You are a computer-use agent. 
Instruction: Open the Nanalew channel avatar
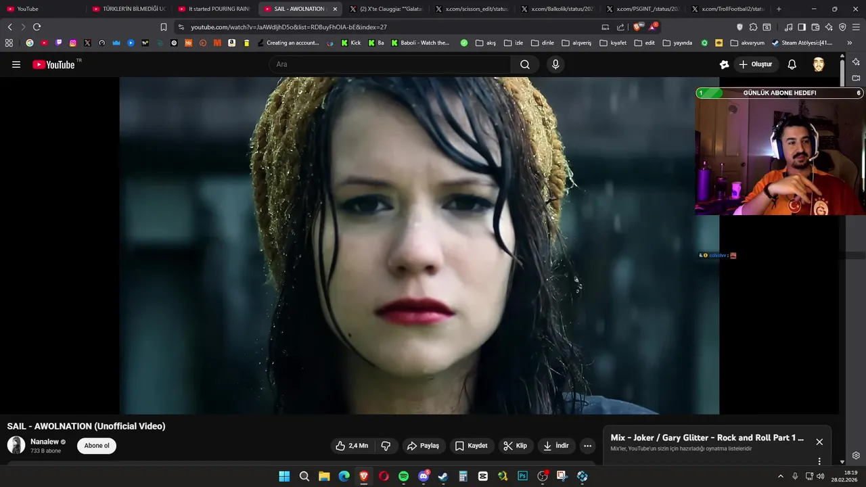pyautogui.click(x=16, y=445)
